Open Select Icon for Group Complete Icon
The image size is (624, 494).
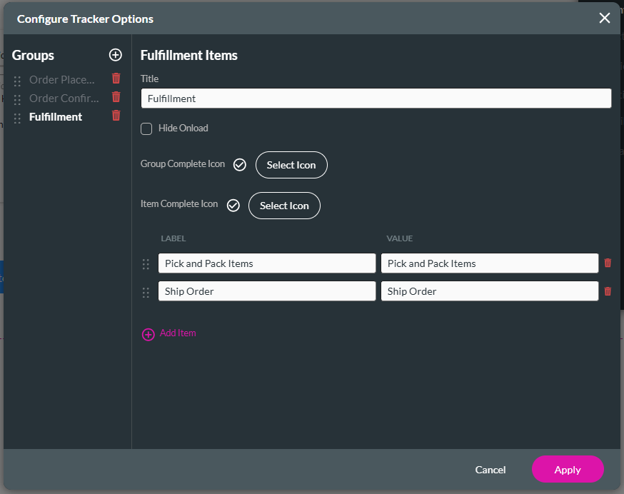[x=291, y=164]
